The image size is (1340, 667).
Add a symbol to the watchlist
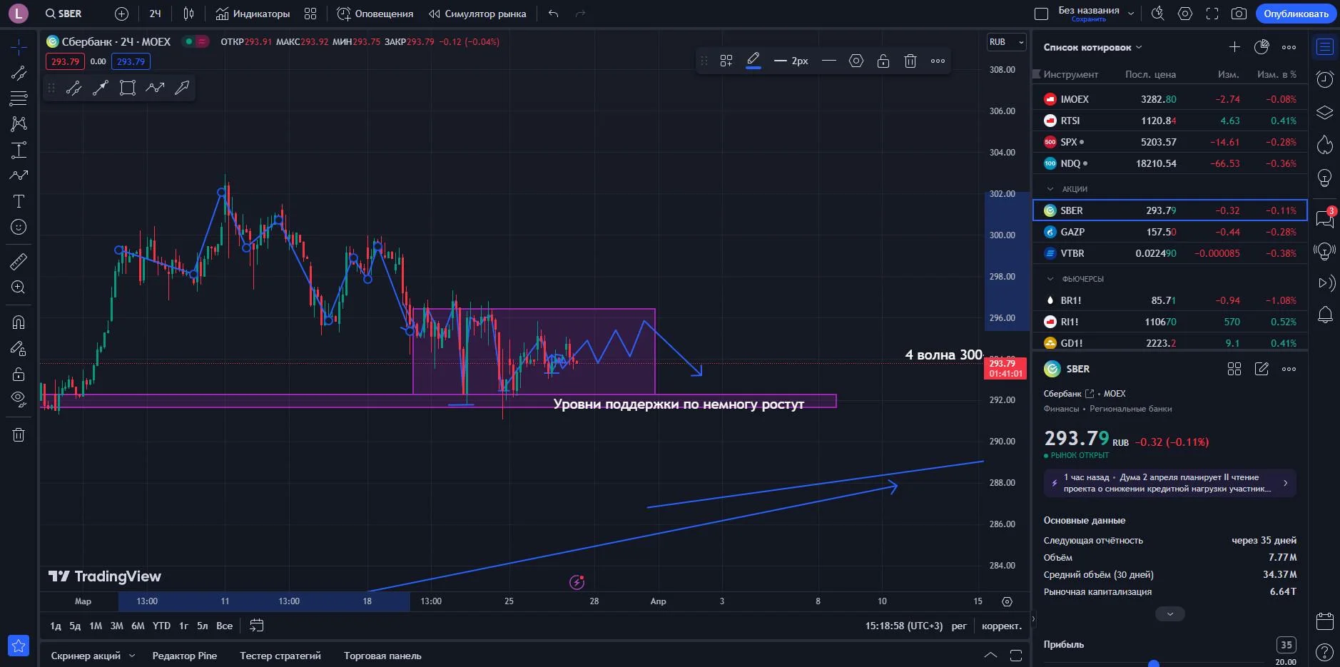[x=1234, y=47]
